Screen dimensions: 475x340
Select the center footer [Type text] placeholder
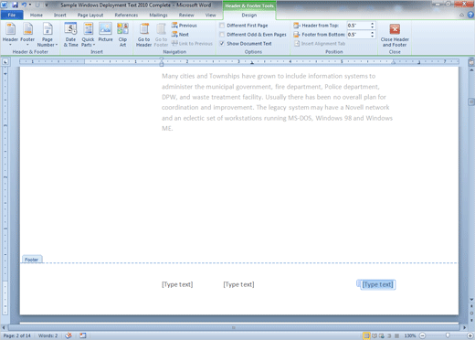point(238,284)
